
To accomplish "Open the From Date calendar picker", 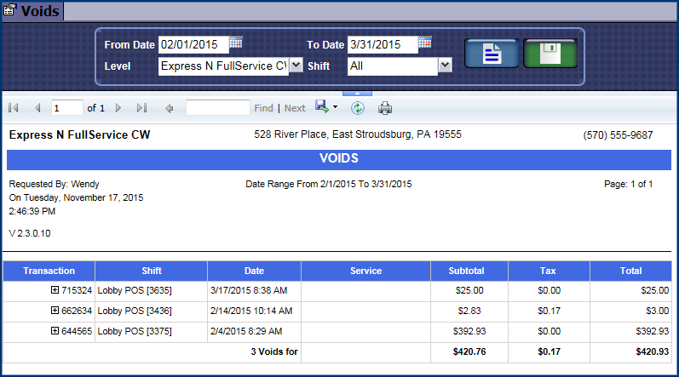I will pyautogui.click(x=236, y=43).
